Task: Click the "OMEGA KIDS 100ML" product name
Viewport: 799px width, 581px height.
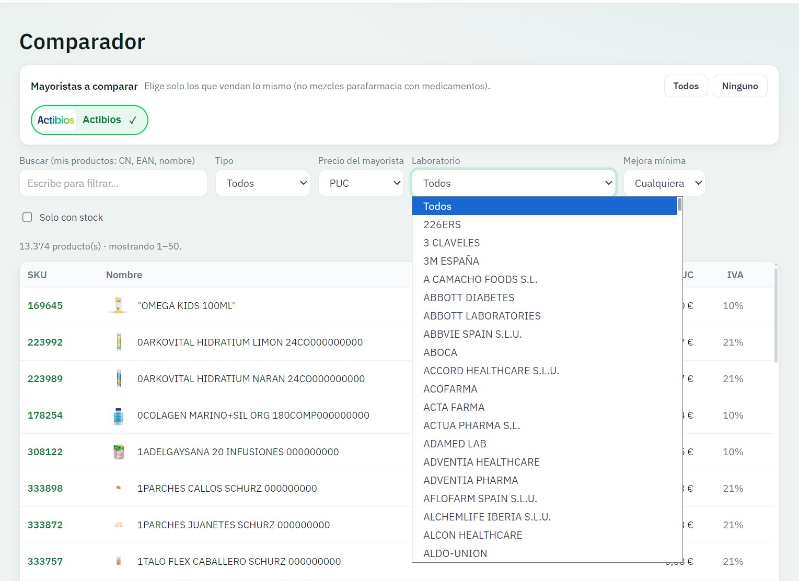Action: [187, 306]
